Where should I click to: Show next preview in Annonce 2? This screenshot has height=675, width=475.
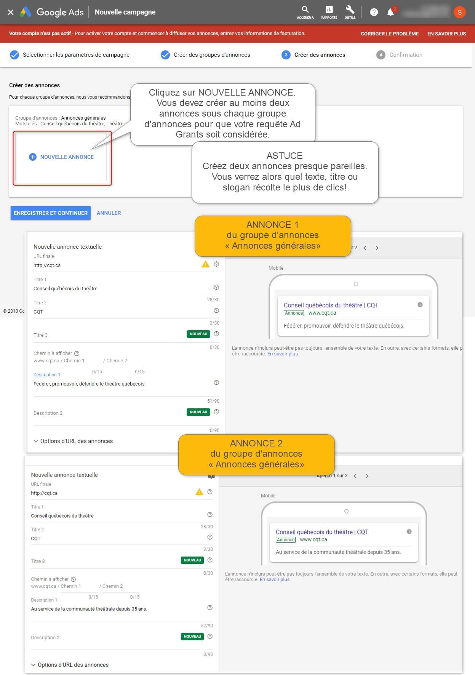tap(367, 476)
